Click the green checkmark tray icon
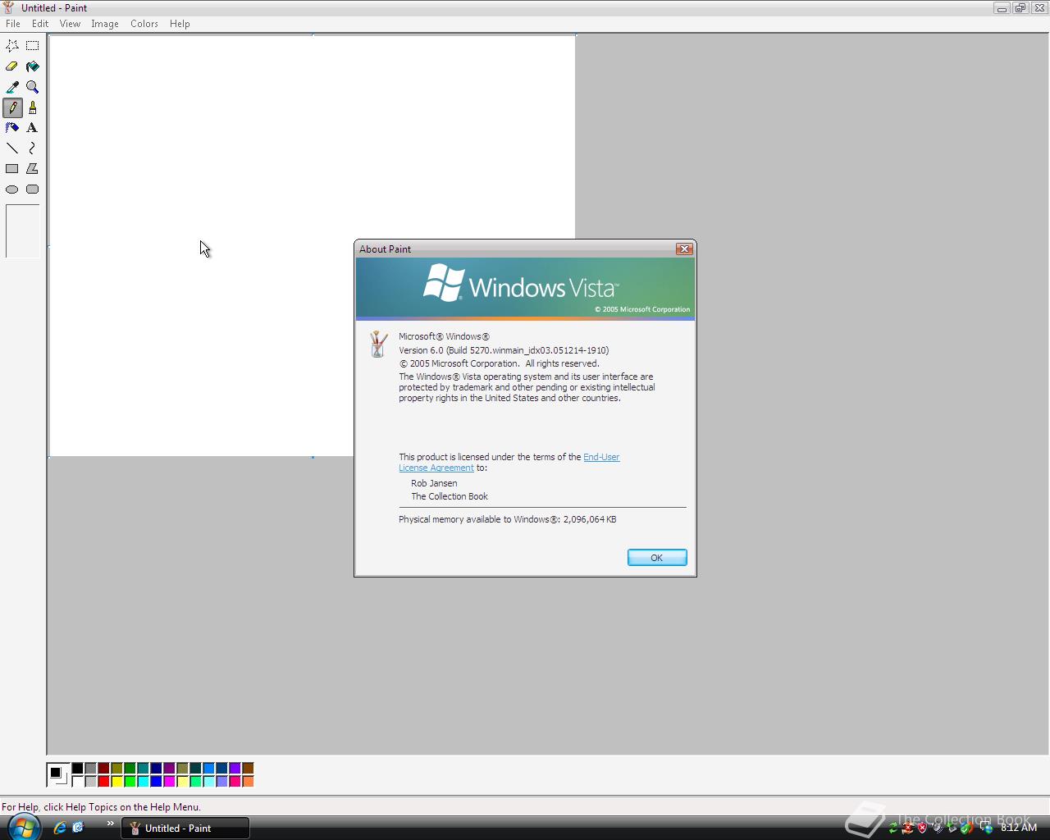The width and height of the screenshot is (1050, 840). (x=967, y=828)
